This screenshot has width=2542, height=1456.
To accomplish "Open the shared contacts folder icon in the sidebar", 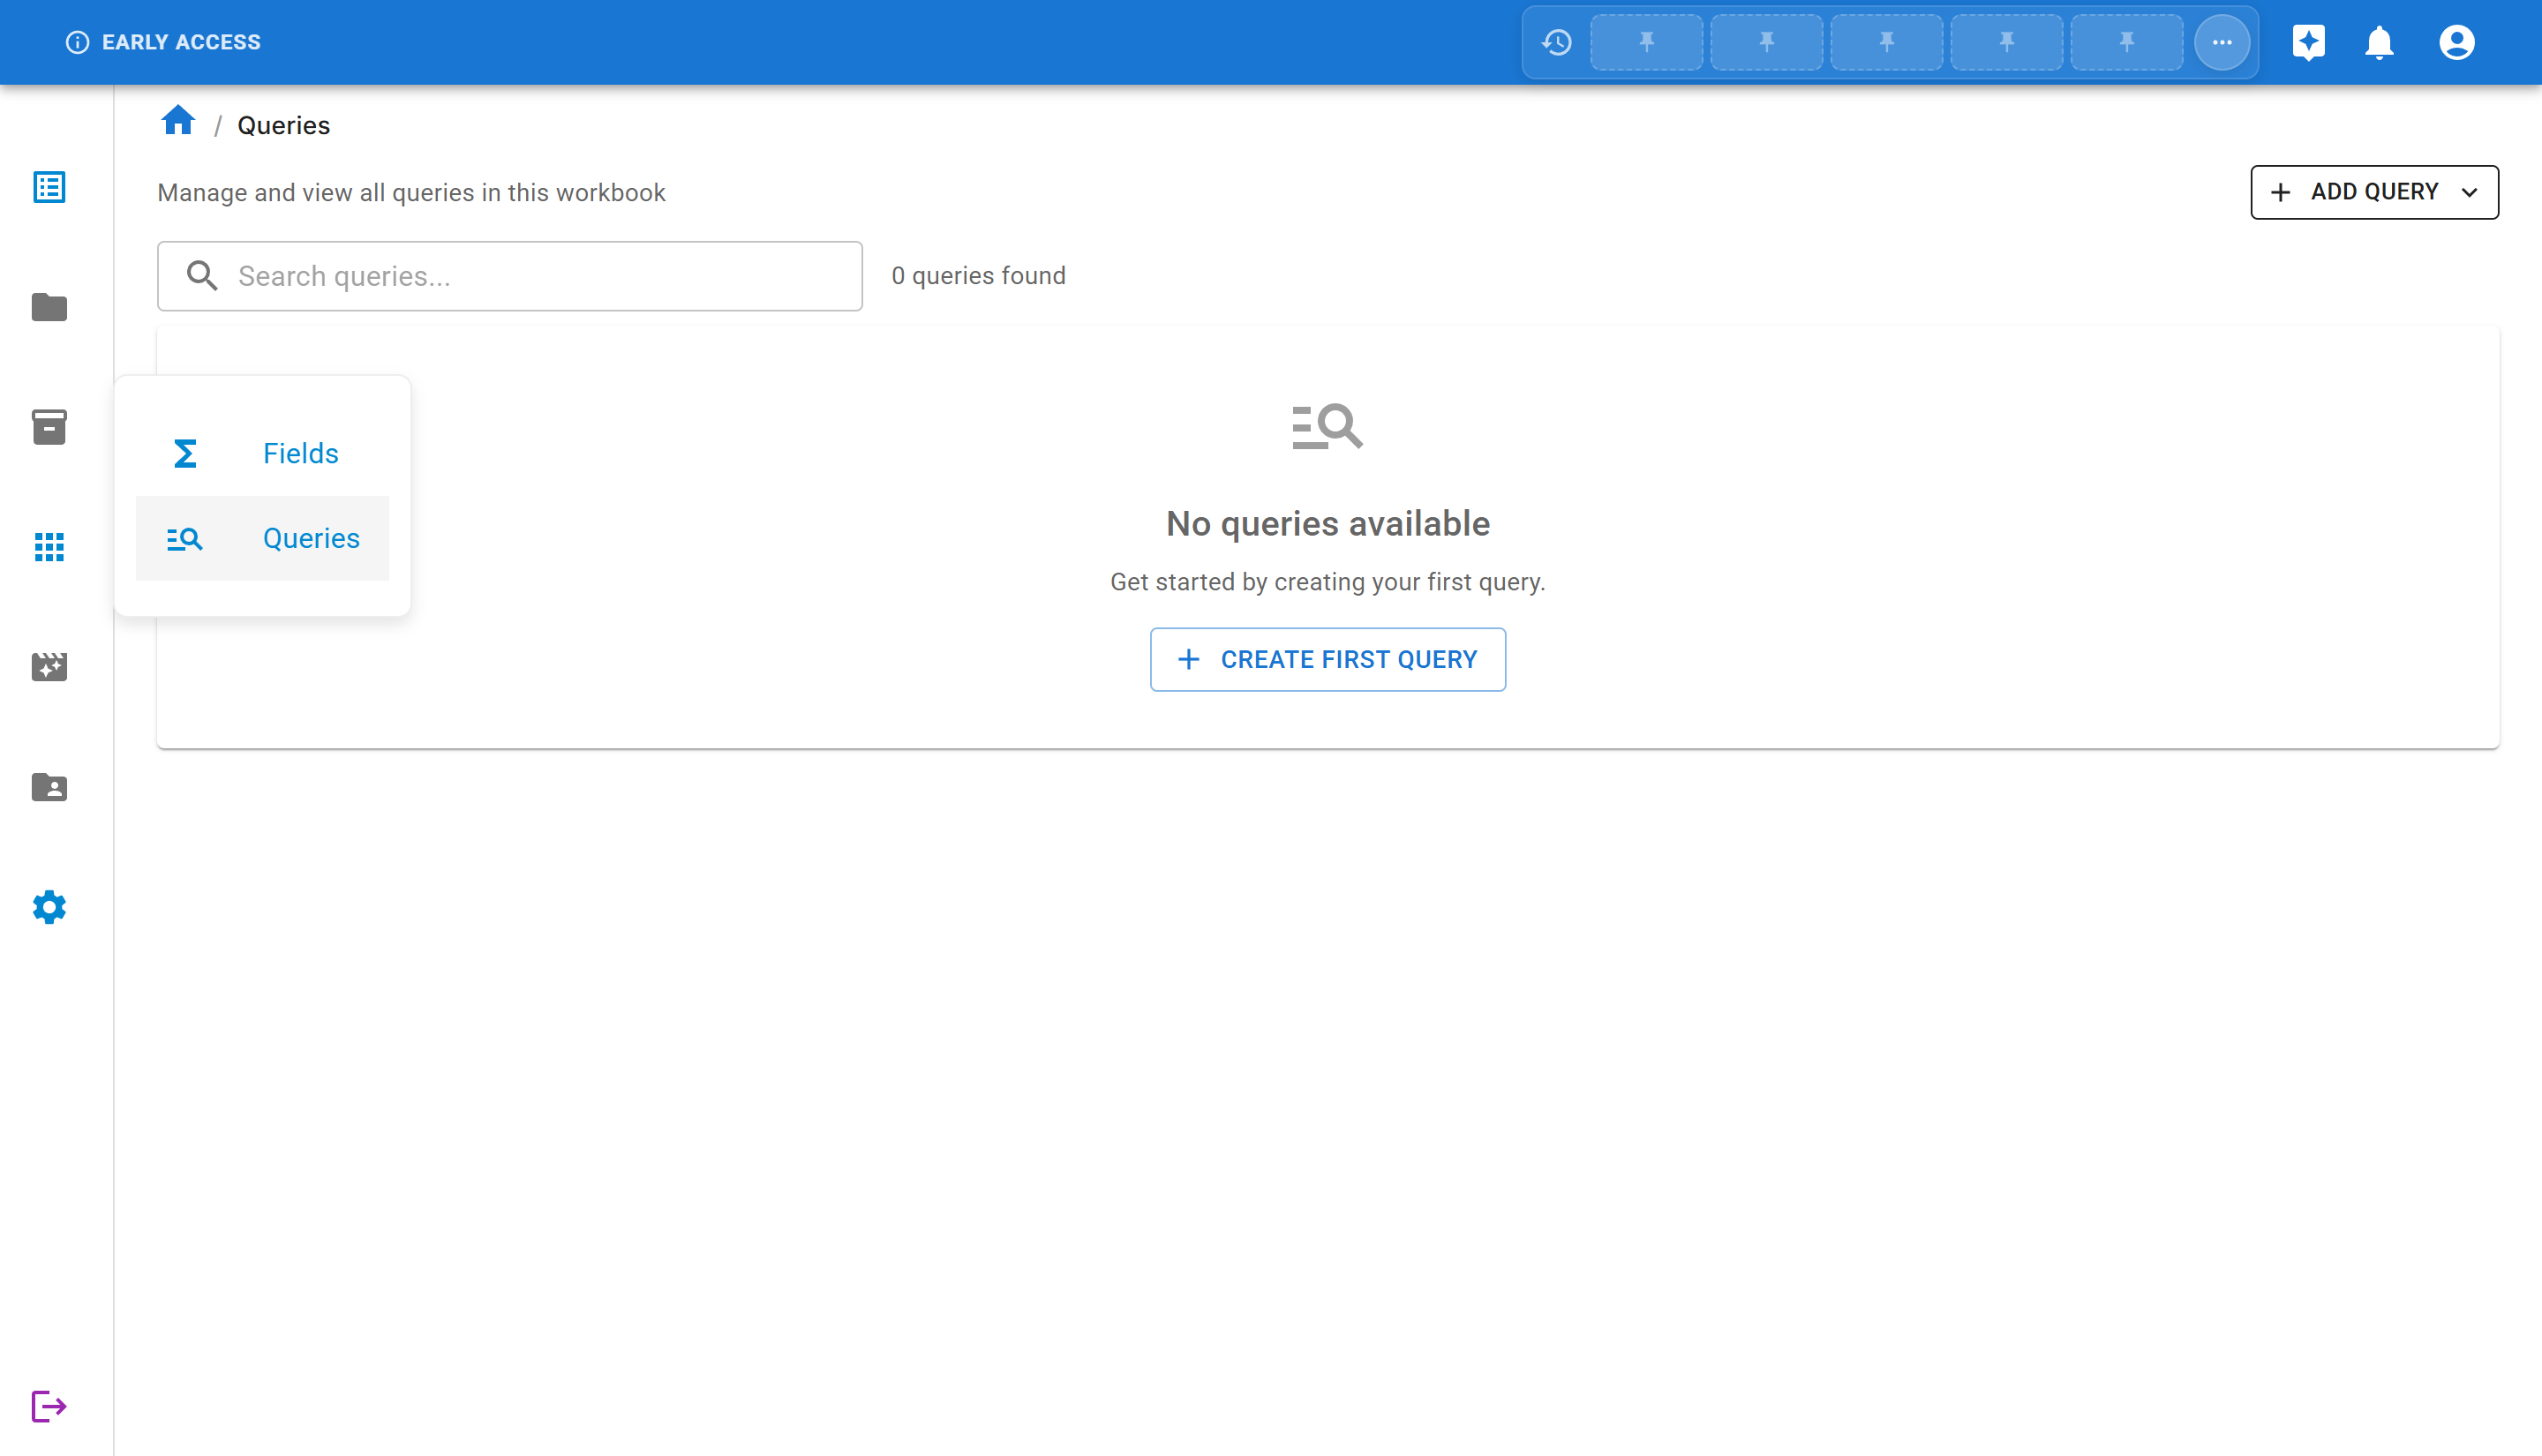I will coord(48,788).
